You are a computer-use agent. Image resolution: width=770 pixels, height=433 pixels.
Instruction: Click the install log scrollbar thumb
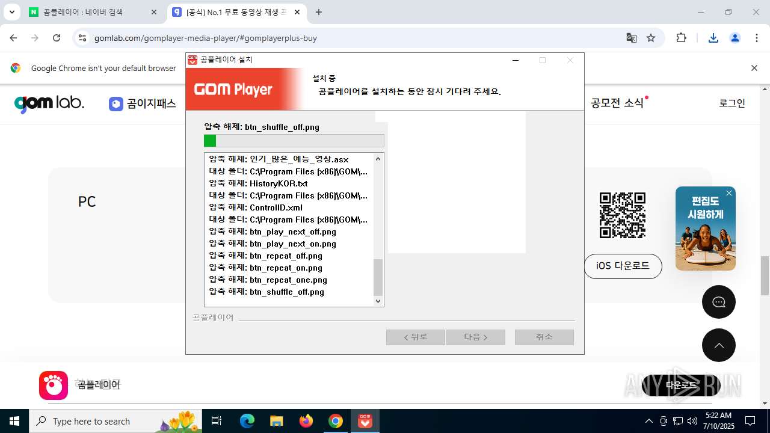point(378,277)
